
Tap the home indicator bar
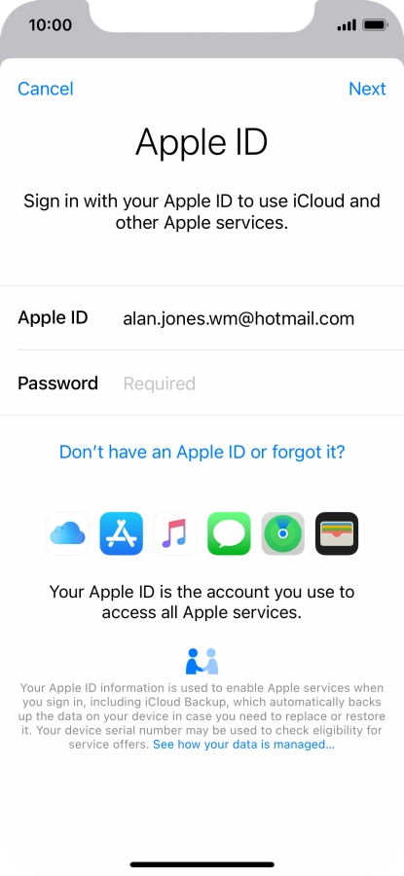(202, 864)
